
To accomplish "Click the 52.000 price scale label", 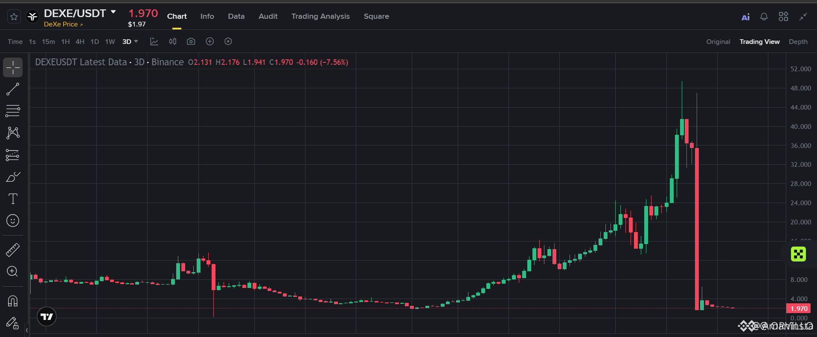I will pyautogui.click(x=801, y=69).
